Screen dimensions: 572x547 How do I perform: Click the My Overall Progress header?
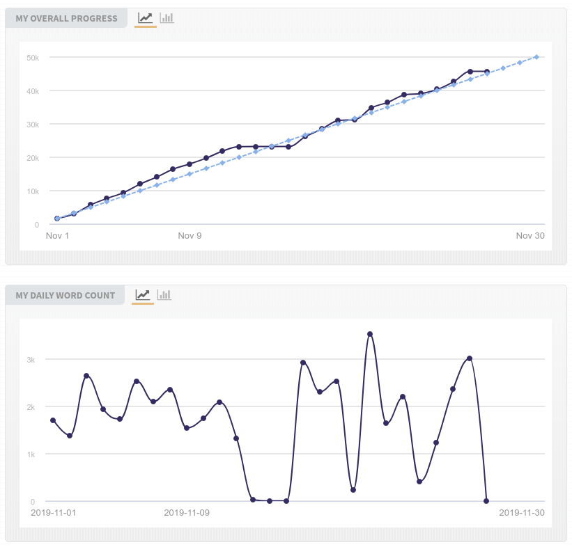tap(66, 18)
